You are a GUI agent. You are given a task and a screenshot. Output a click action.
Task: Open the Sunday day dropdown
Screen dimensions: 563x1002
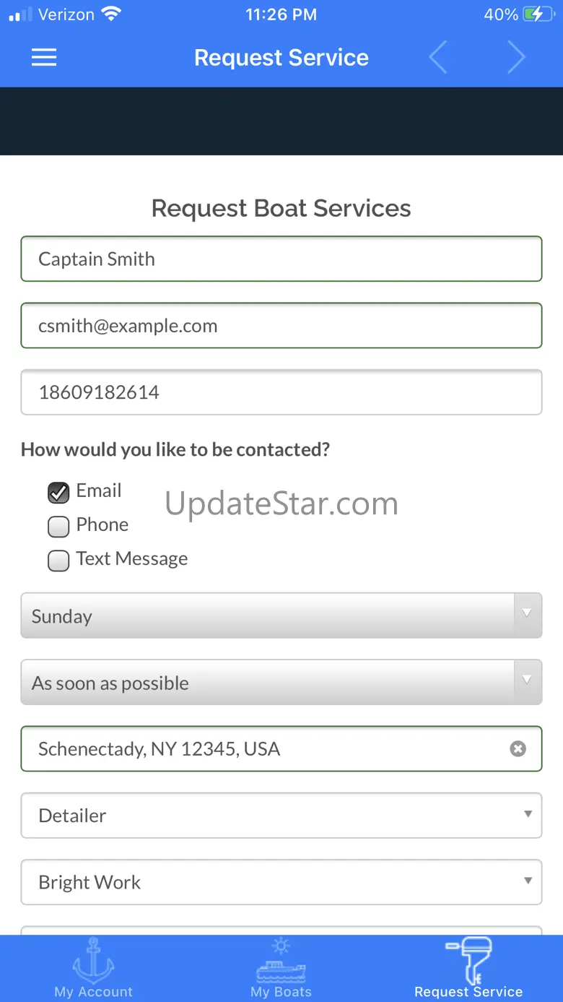pos(281,616)
